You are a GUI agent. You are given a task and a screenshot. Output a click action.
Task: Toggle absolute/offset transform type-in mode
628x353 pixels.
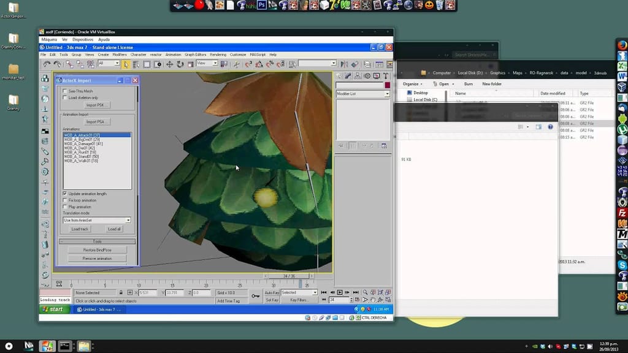coord(130,292)
